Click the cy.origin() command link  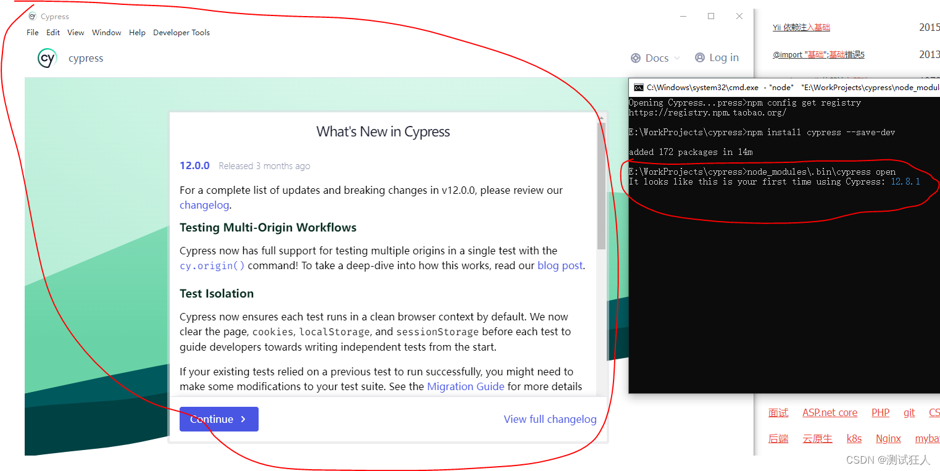212,265
